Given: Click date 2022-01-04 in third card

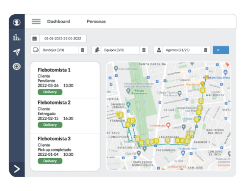Looking at the screenshot, I should (48, 154).
